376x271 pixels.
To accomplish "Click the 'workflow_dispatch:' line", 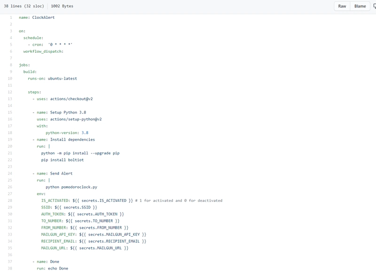I will pos(43,51).
